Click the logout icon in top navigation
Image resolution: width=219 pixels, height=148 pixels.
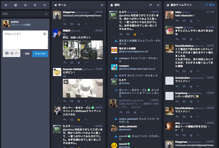click(45, 5)
